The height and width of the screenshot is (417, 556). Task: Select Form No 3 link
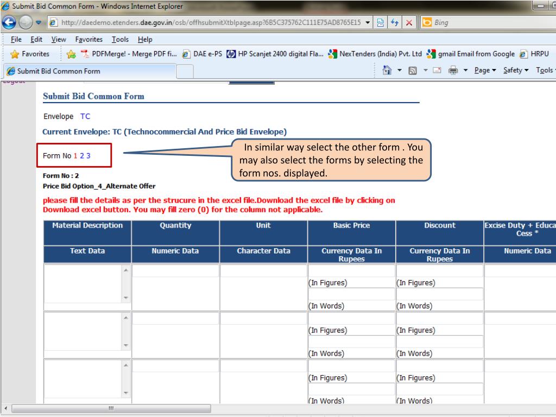tap(89, 156)
